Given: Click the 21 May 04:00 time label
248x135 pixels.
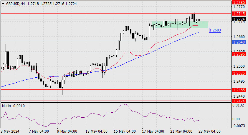Looking at the screenshot, I should (181, 131).
